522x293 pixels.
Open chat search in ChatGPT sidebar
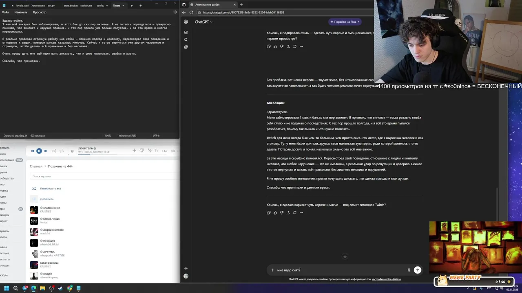coord(186,39)
